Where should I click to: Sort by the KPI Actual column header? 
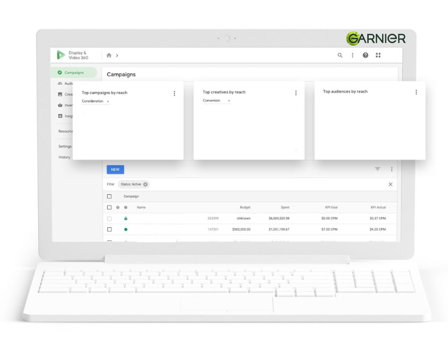pos(378,208)
